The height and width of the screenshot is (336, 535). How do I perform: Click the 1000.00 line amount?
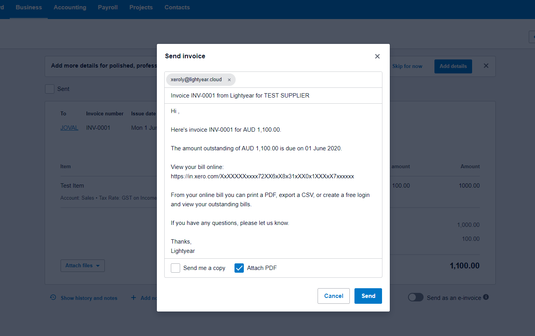click(469, 186)
